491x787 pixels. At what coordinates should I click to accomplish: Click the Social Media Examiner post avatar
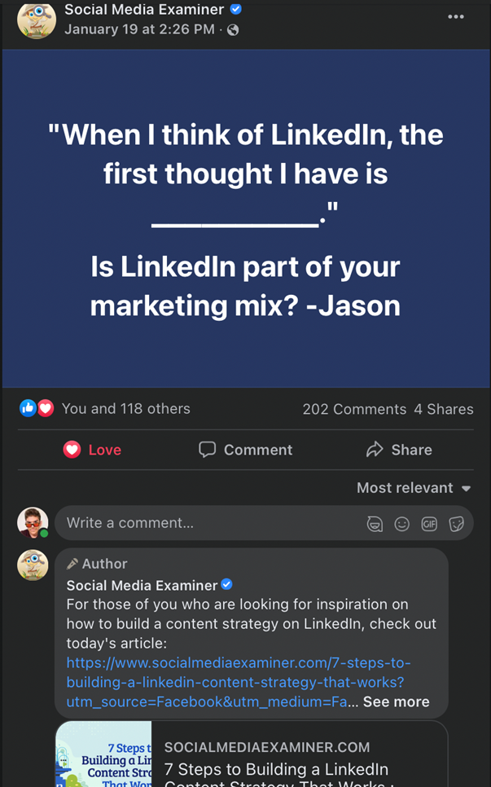(x=37, y=20)
